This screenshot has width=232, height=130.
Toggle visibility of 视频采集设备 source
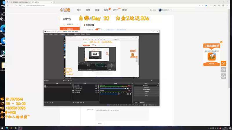96,90
